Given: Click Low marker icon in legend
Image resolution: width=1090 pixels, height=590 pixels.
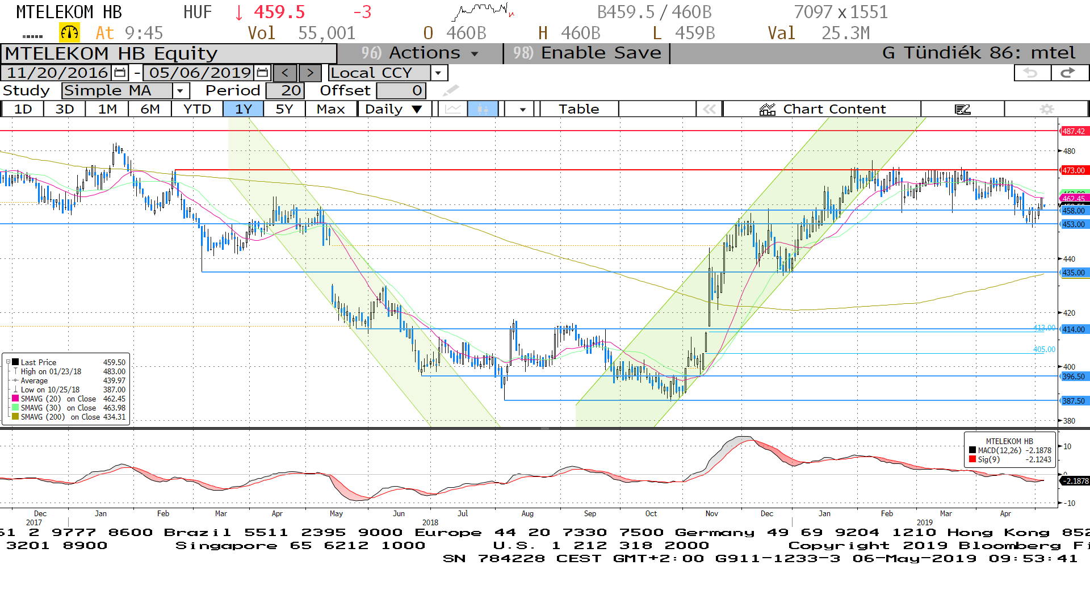Looking at the screenshot, I should tap(15, 390).
